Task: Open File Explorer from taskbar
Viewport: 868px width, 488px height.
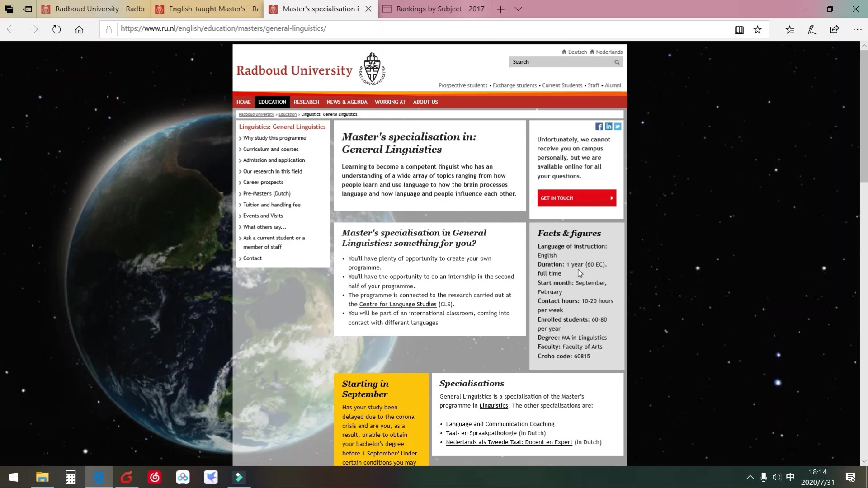Action: click(42, 477)
